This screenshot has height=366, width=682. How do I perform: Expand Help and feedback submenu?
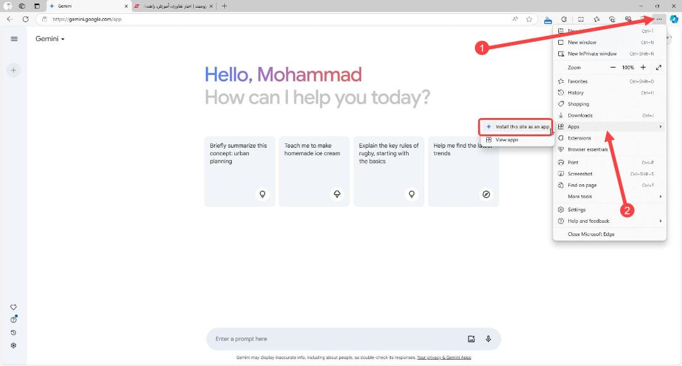tap(609, 221)
